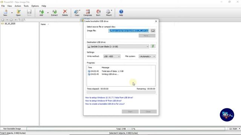Expand the New button dropdown arrow
This screenshot has width=241, height=135.
[12, 13]
